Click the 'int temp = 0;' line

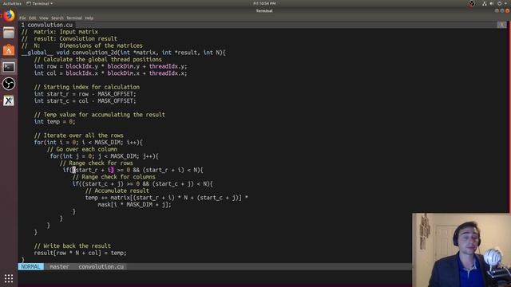[55, 122]
